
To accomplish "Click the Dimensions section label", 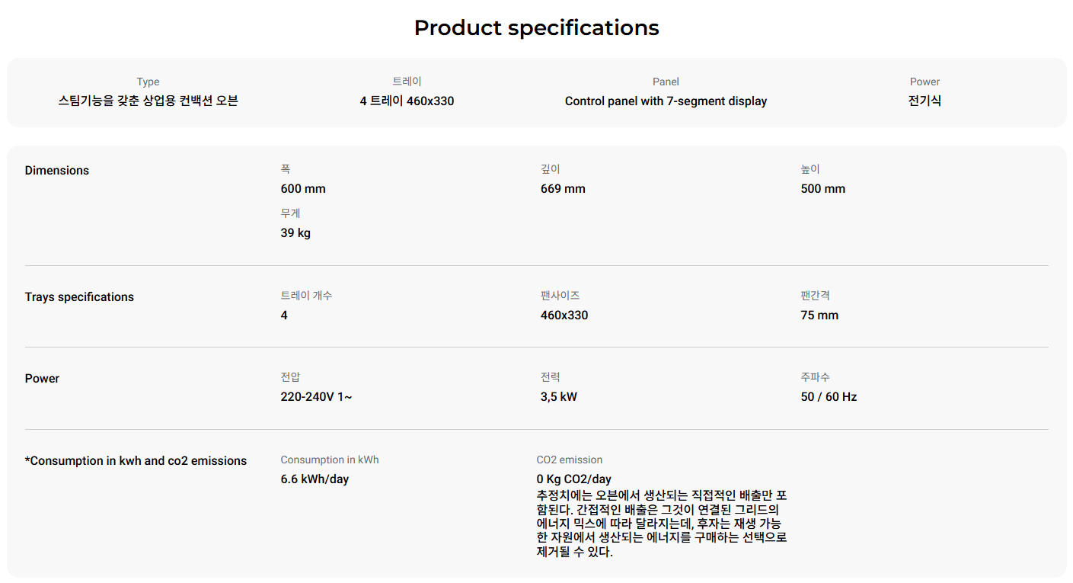I will 57,171.
